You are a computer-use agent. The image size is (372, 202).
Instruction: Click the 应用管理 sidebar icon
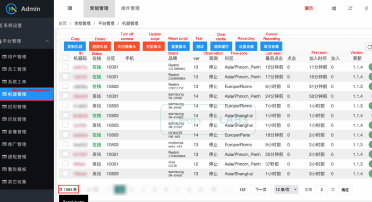[x=4, y=106]
